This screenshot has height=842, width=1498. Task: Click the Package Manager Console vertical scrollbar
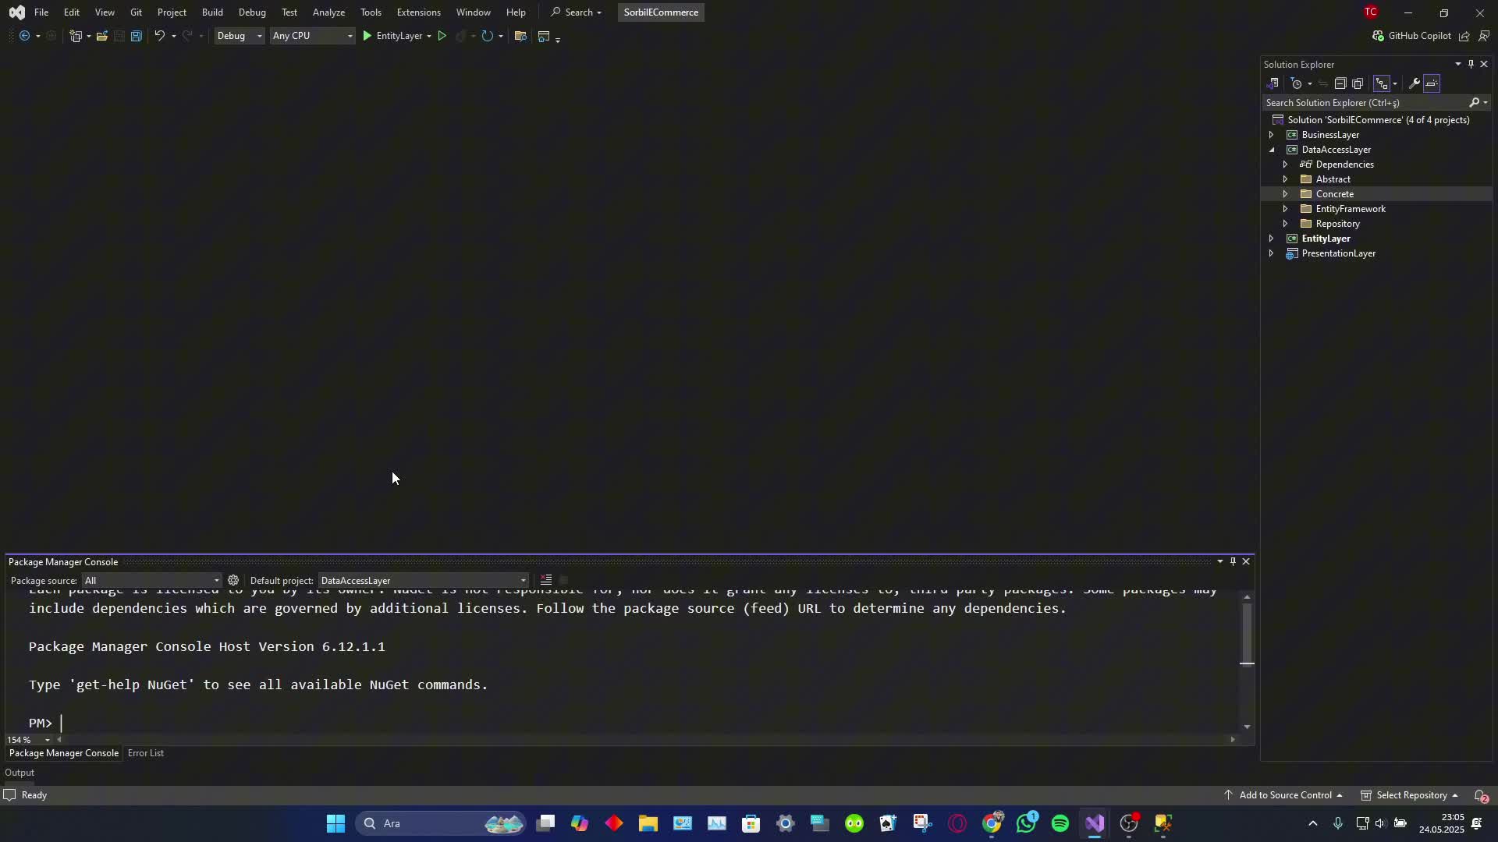(1247, 633)
